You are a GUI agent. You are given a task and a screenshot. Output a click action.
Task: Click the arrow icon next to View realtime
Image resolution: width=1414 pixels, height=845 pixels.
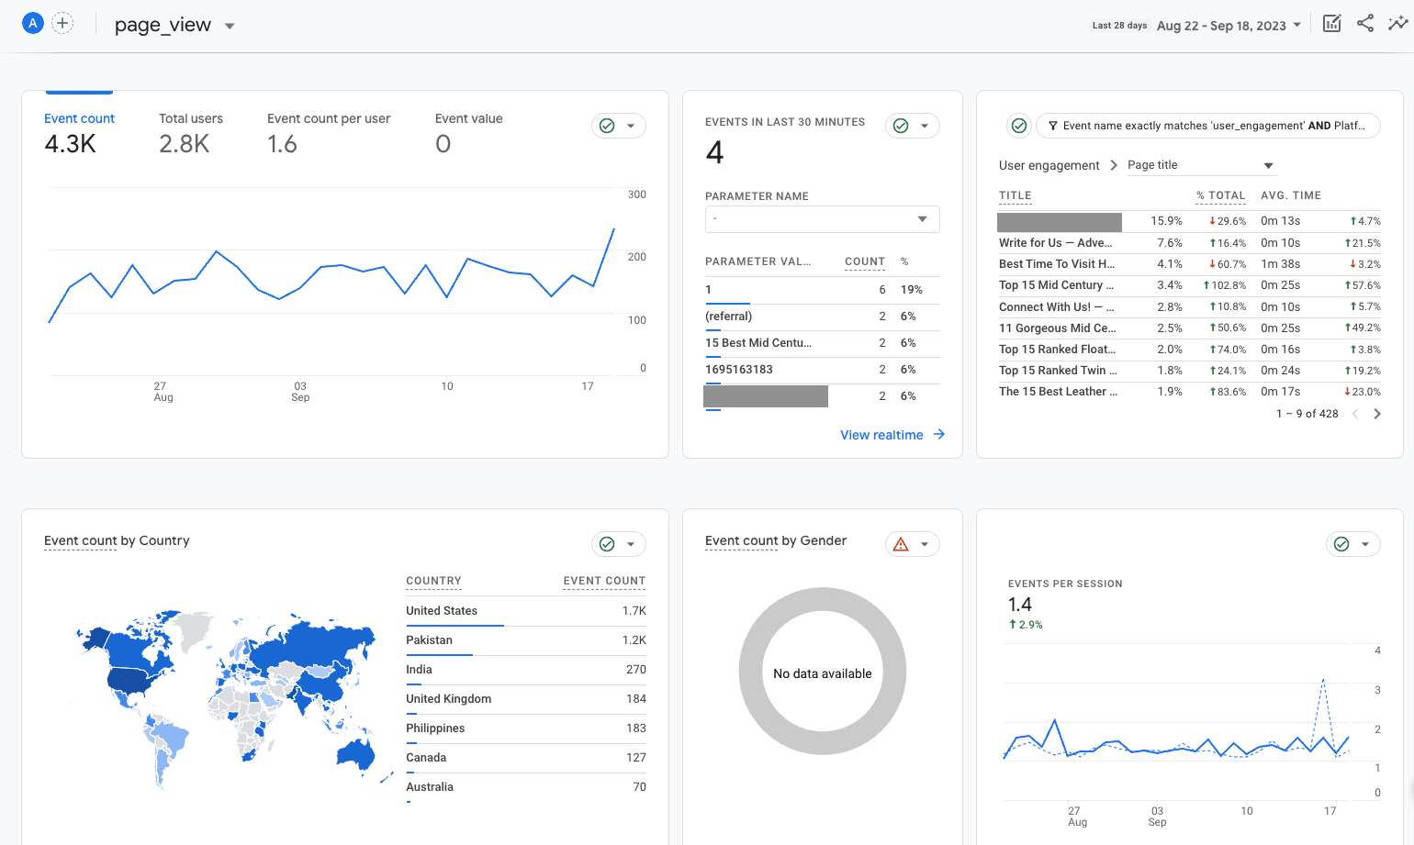click(x=939, y=435)
